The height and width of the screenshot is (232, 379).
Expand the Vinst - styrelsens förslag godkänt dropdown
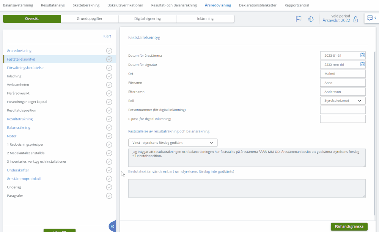pos(173,143)
